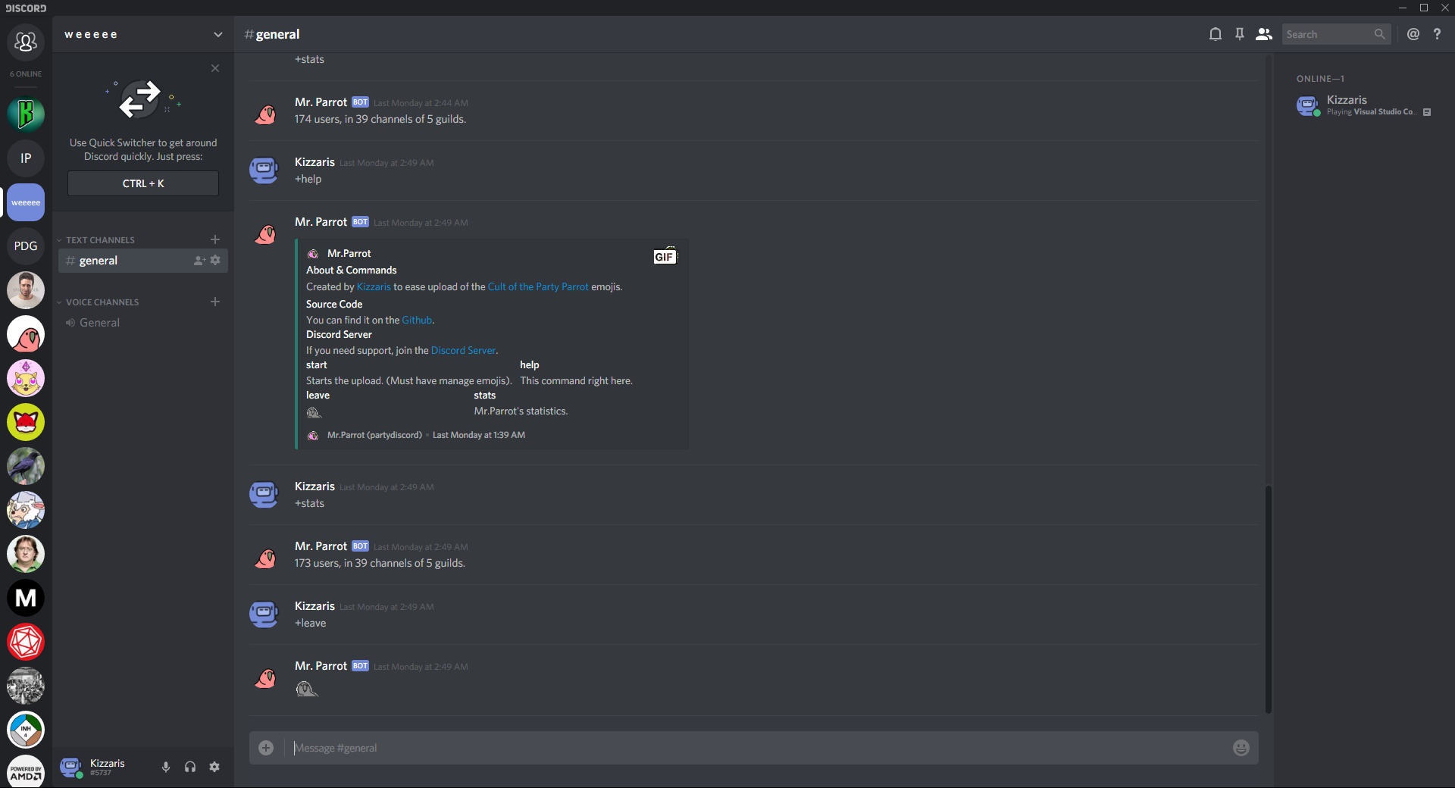The width and height of the screenshot is (1455, 788).
Task: Select the general text channel
Action: (x=143, y=261)
